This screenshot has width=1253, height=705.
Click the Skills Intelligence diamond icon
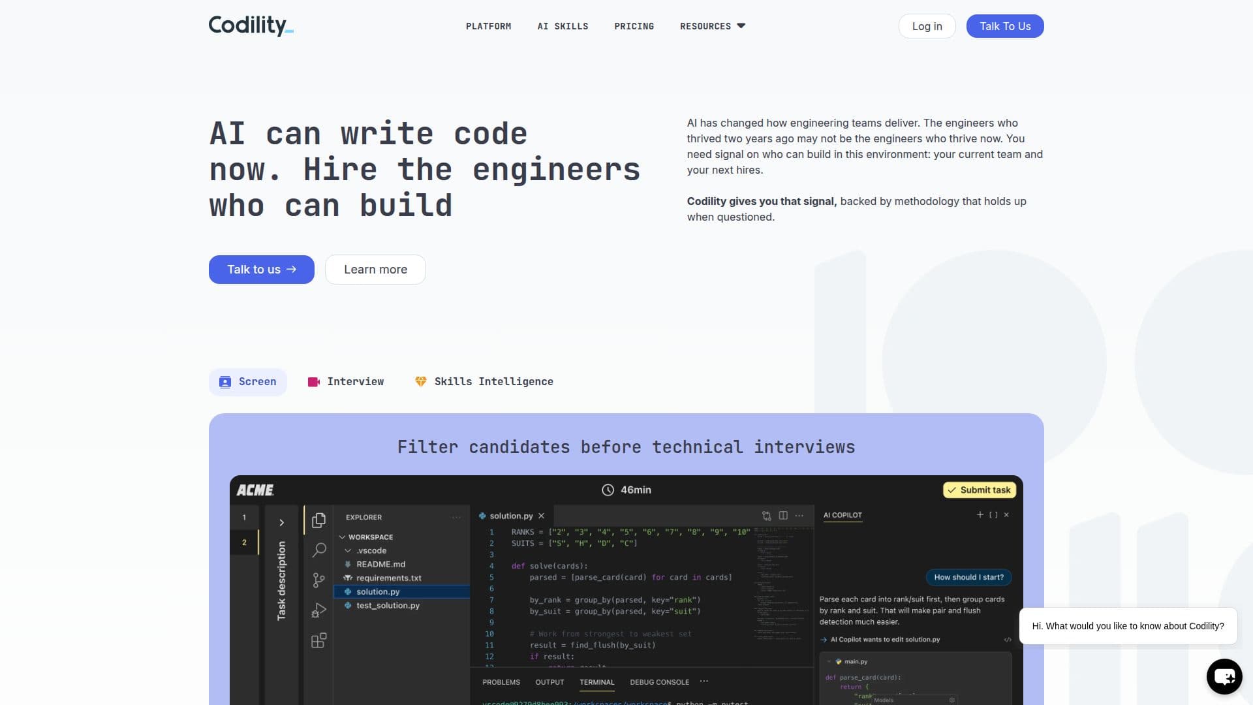click(421, 382)
